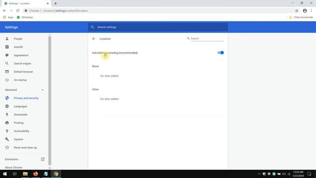Collapse the Advanced section arrow

[x=42, y=90]
